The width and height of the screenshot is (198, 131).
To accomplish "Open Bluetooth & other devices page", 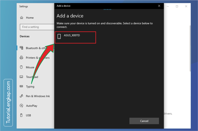I will click(x=36, y=48).
